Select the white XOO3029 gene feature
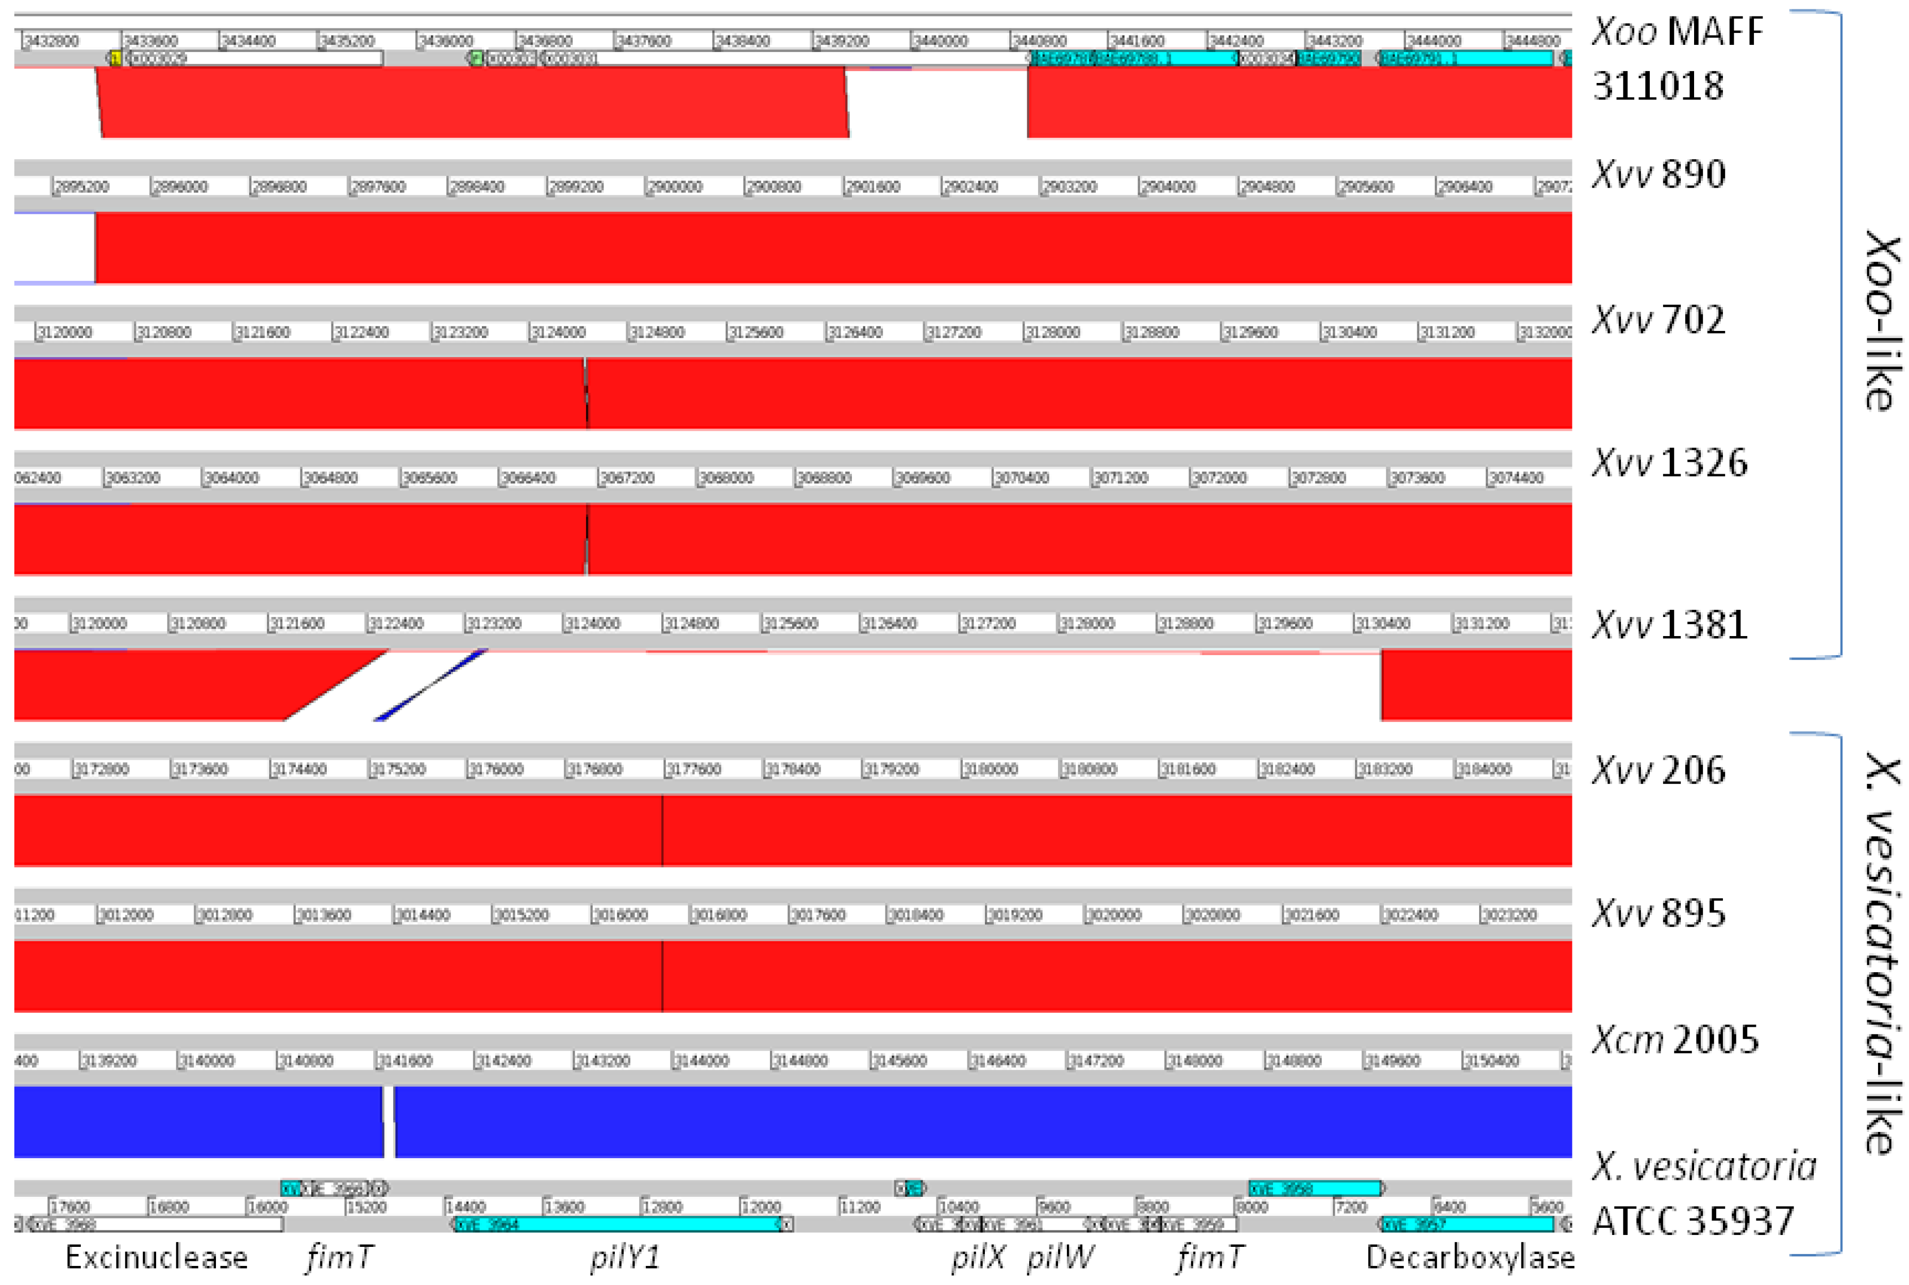This screenshot has height=1285, width=1909. 254,58
